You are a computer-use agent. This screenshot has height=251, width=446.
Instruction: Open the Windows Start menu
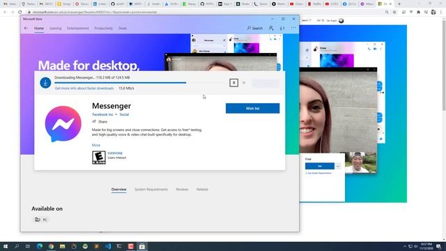(5, 246)
